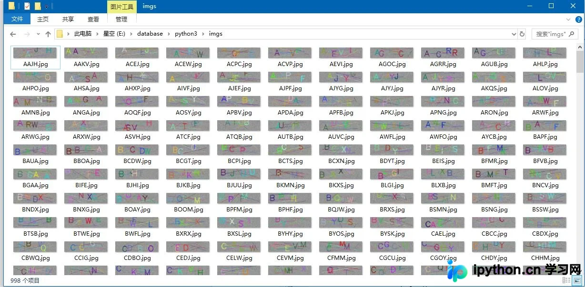Click the BTSB.jpg file name
Image resolution: width=585 pixels, height=287 pixels.
tap(35, 234)
